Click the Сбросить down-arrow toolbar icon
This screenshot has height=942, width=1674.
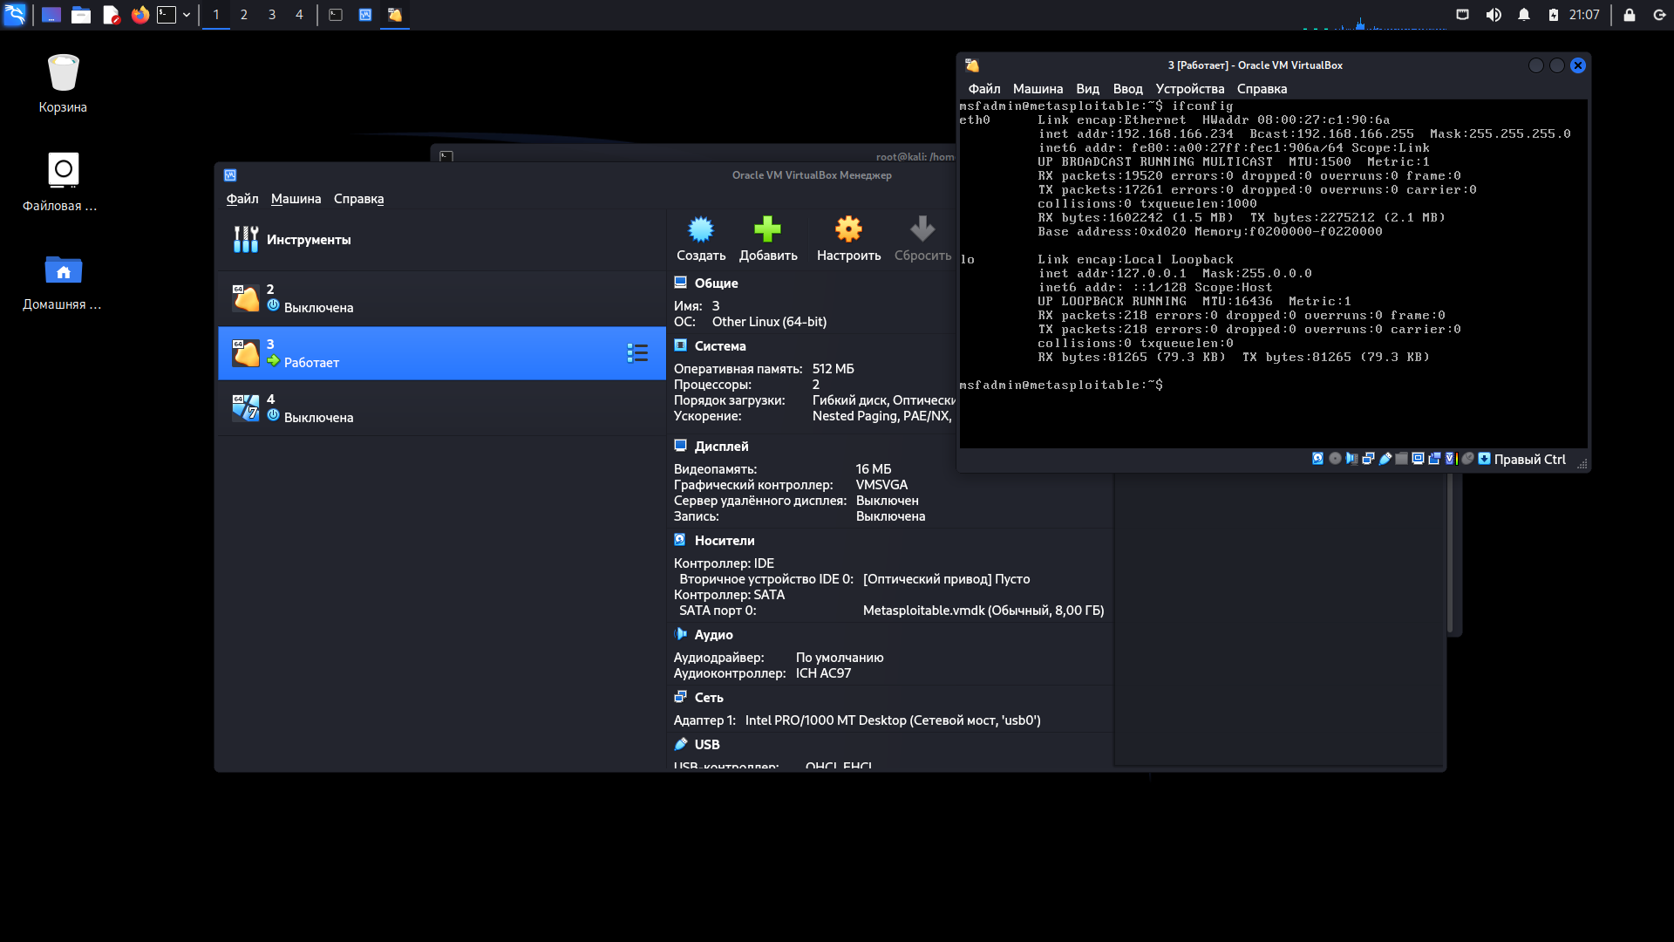(922, 239)
